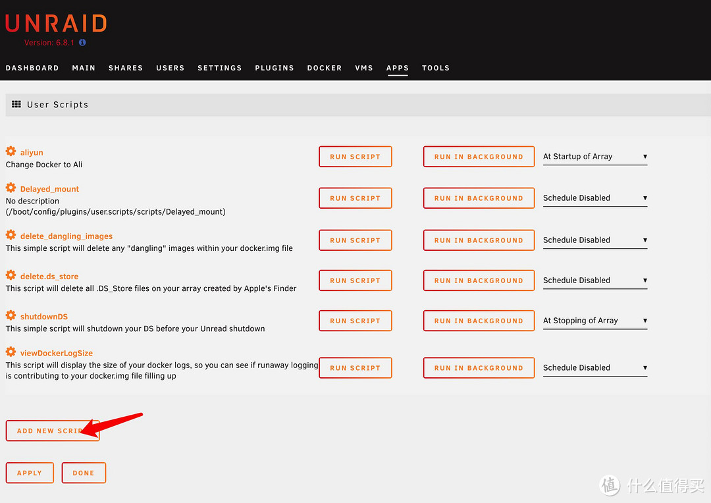Click delete_dangling_images script name
Image resolution: width=711 pixels, height=503 pixels.
point(66,236)
